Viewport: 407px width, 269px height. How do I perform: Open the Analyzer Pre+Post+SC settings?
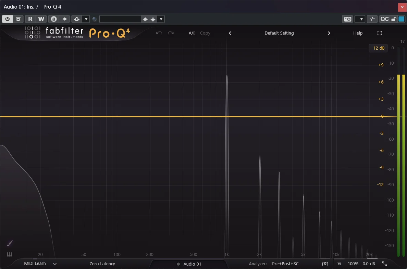click(285, 264)
